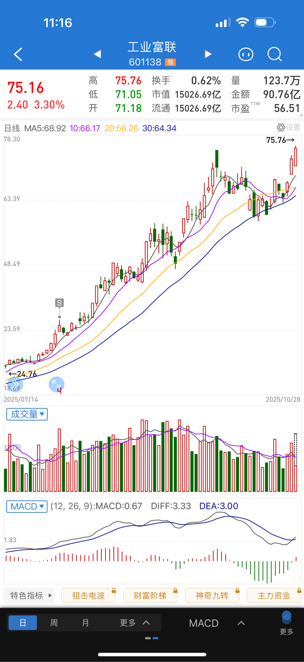Screen dimensions: 304x662
Task: Expand 更多 period options
Action: point(135,623)
